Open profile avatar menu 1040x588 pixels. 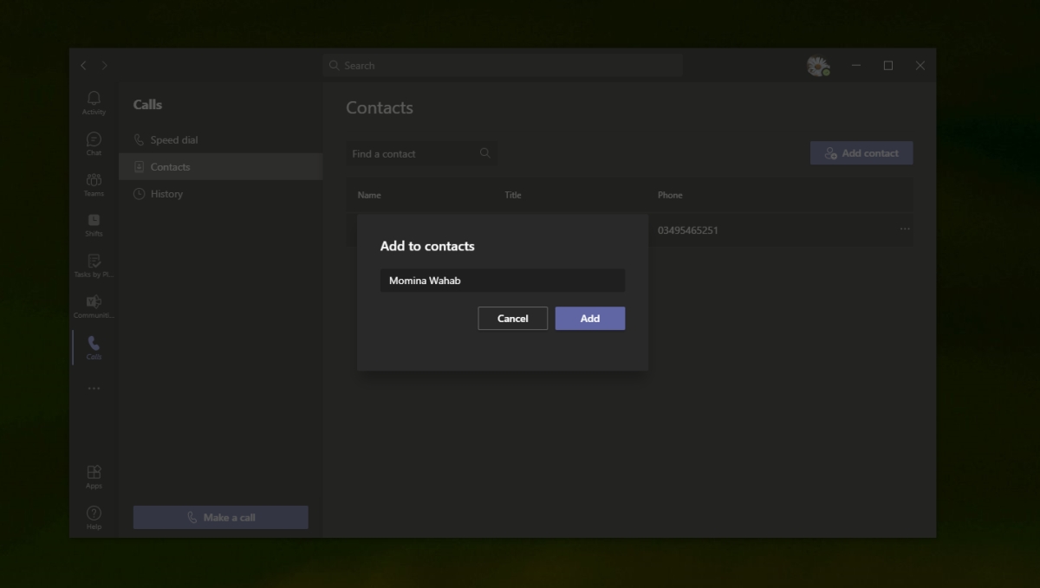(x=817, y=66)
